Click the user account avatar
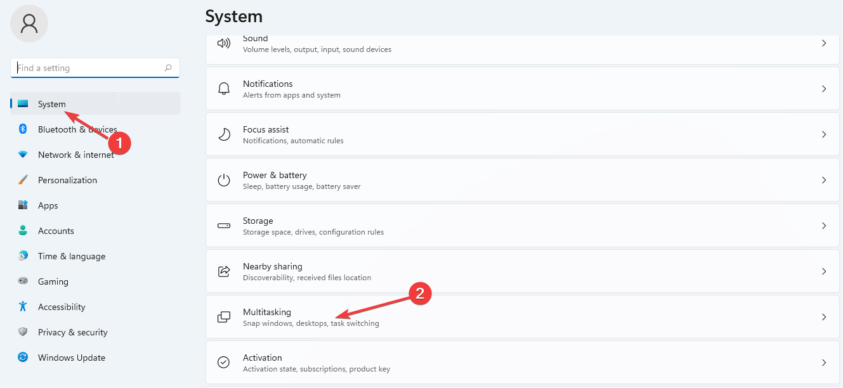Viewport: 843px width, 388px height. [29, 23]
